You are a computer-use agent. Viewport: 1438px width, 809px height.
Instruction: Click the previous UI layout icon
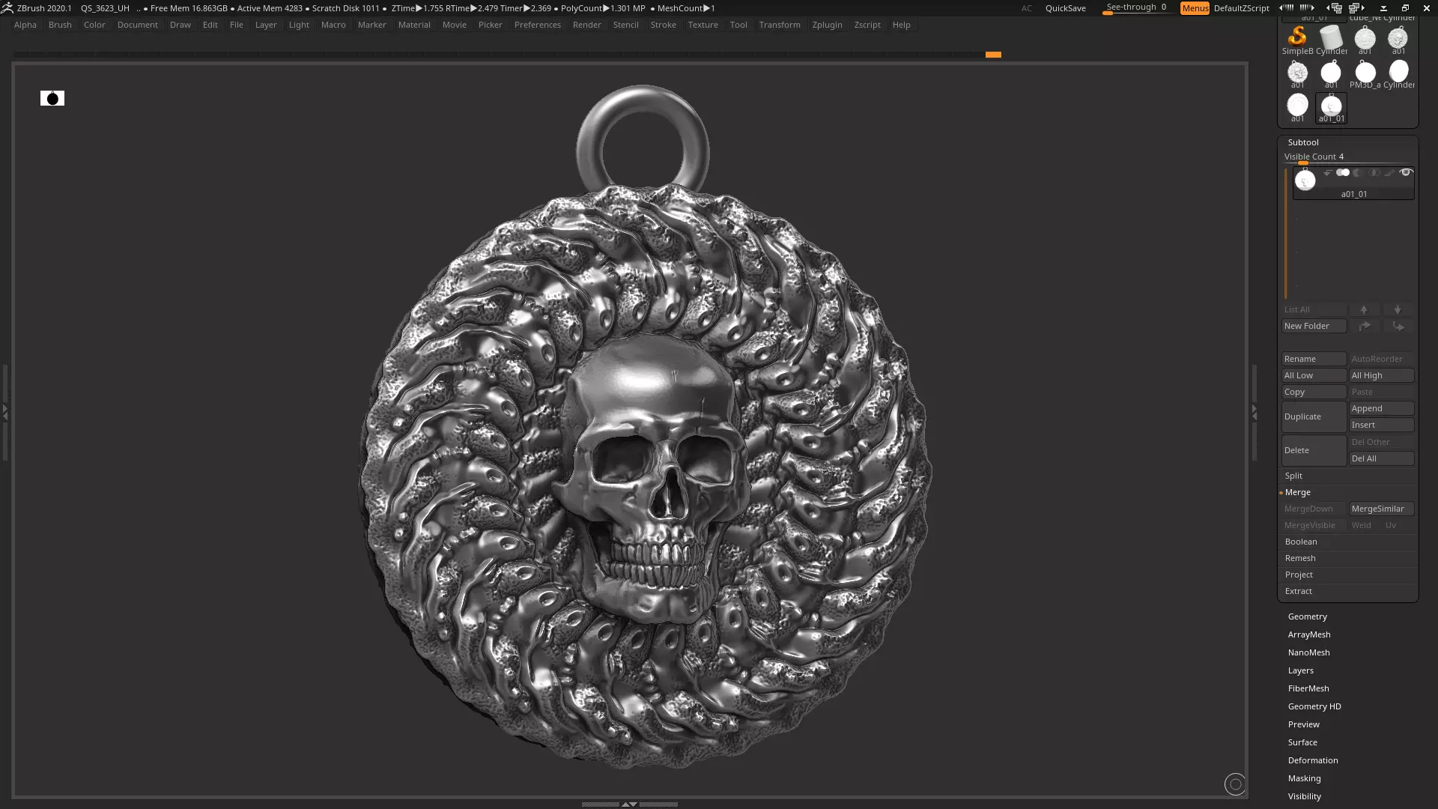coord(1335,7)
